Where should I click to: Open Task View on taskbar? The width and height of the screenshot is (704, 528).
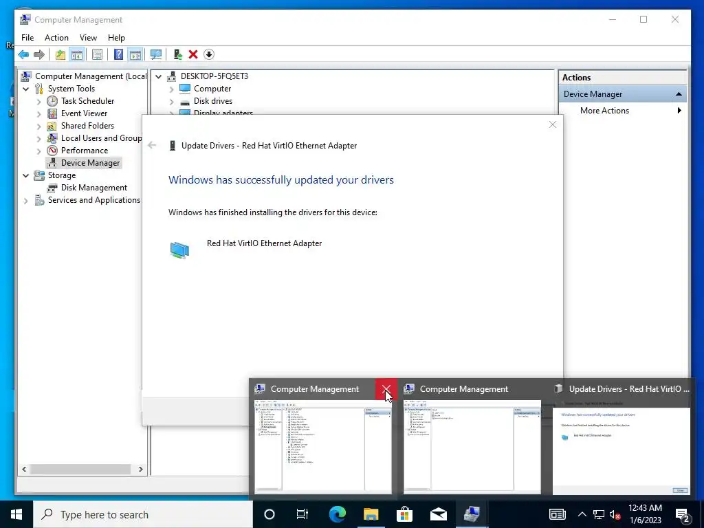coord(302,514)
